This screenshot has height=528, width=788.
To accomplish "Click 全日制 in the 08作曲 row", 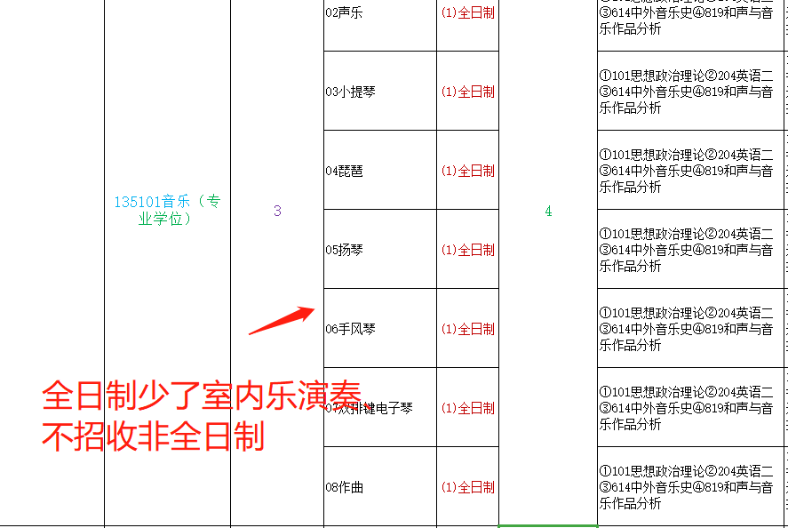I will coord(467,487).
